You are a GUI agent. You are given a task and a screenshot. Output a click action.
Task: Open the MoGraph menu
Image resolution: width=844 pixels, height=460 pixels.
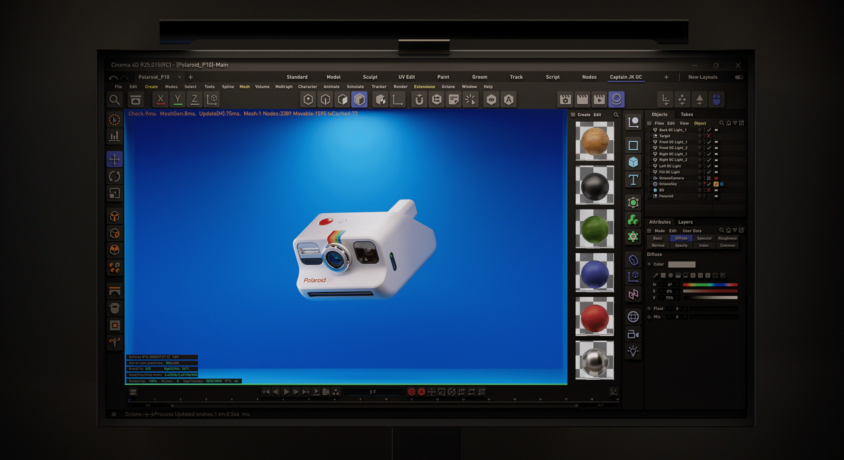tap(284, 87)
